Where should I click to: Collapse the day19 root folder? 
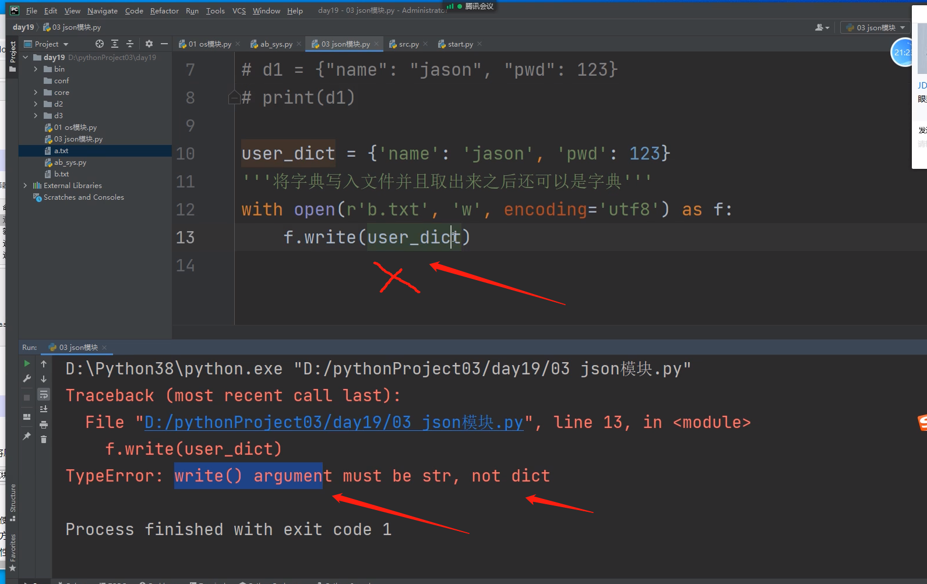click(x=26, y=57)
